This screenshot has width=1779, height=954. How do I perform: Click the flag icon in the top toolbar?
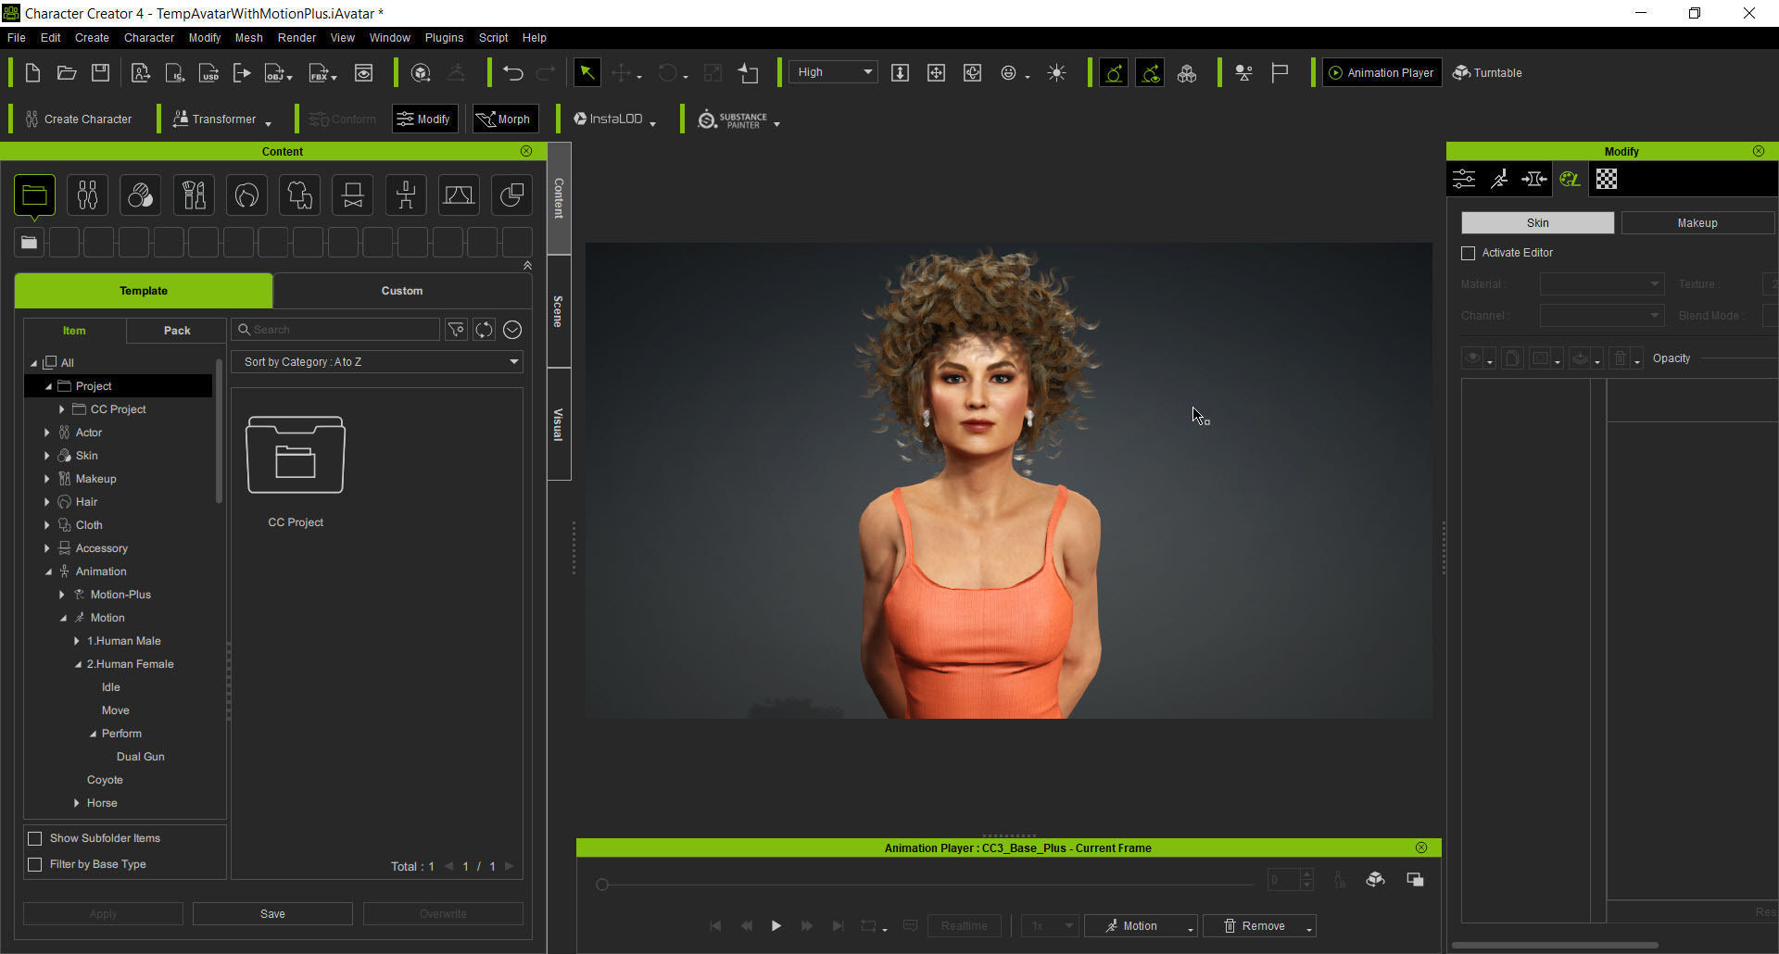1280,73
